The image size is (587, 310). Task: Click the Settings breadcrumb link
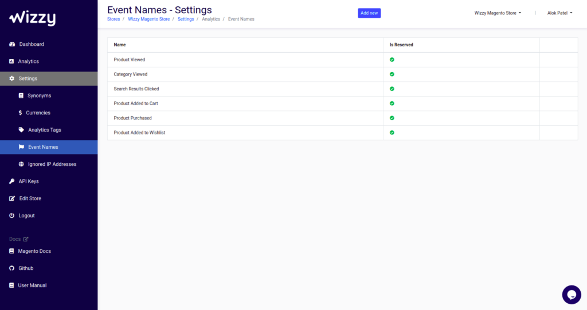pos(186,19)
